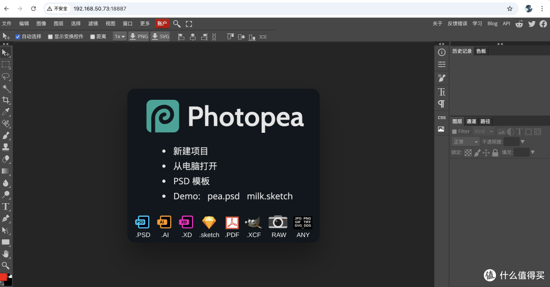The width and height of the screenshot is (550, 287).
Task: Switch to the 色板 tab
Action: click(481, 51)
